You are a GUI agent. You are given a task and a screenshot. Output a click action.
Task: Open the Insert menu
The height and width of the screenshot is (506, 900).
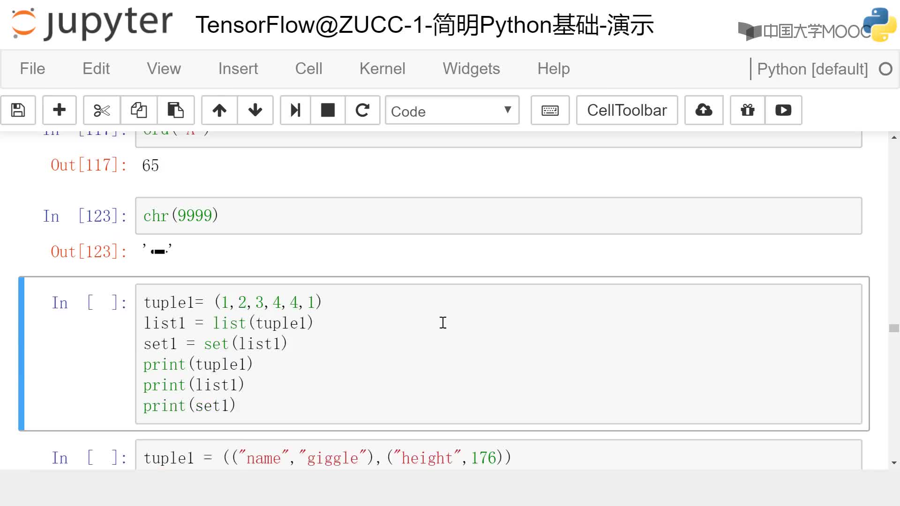tap(238, 69)
